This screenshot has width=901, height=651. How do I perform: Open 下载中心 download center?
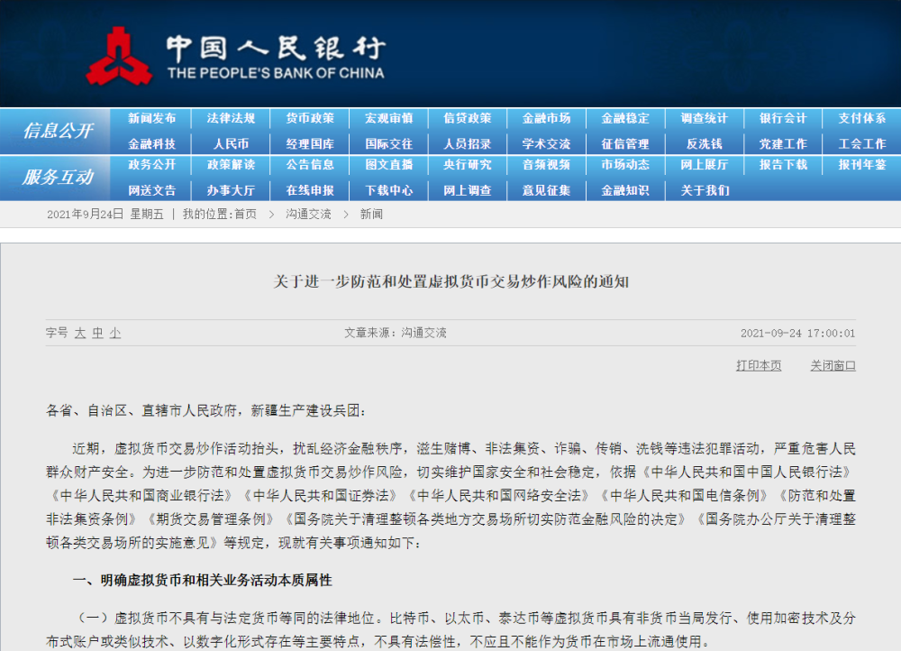[388, 190]
